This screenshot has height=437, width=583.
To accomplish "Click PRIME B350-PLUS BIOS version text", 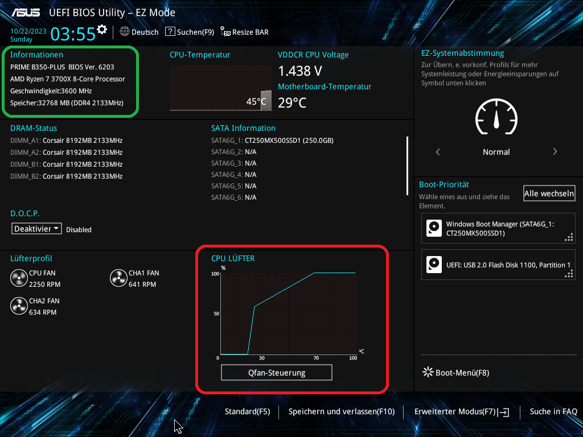I will tap(62, 67).
